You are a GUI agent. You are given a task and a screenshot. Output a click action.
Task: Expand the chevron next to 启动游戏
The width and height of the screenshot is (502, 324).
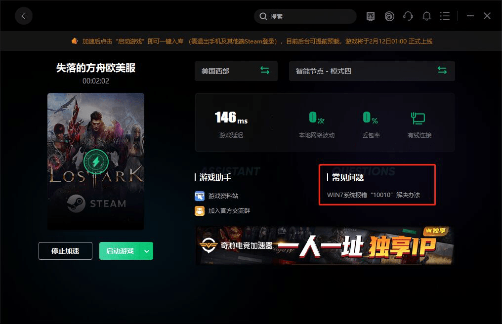tap(146, 251)
